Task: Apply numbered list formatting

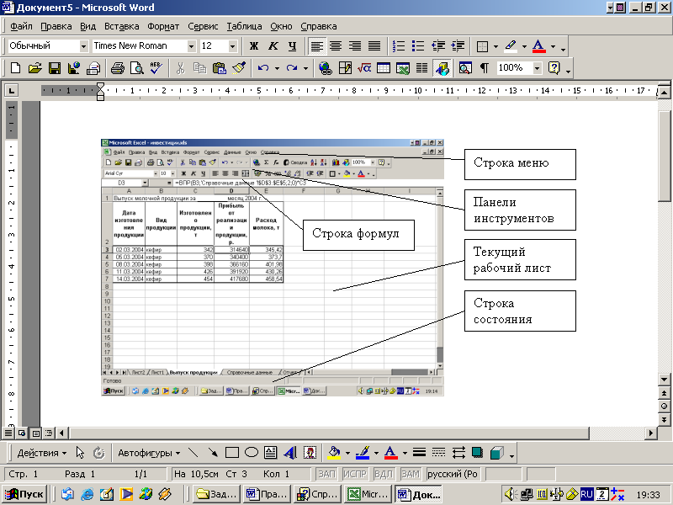Action: tap(398, 45)
